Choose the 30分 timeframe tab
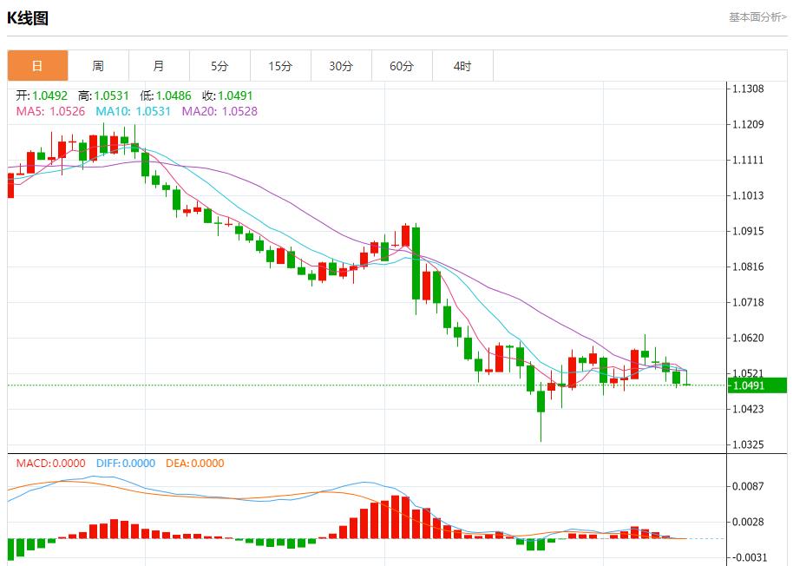 point(341,66)
